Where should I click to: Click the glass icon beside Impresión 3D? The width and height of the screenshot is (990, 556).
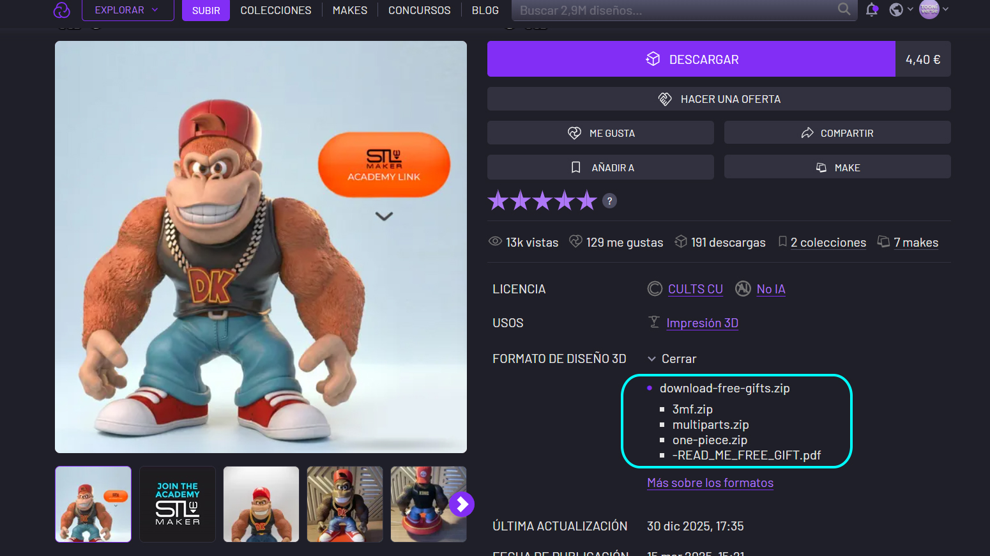point(654,321)
